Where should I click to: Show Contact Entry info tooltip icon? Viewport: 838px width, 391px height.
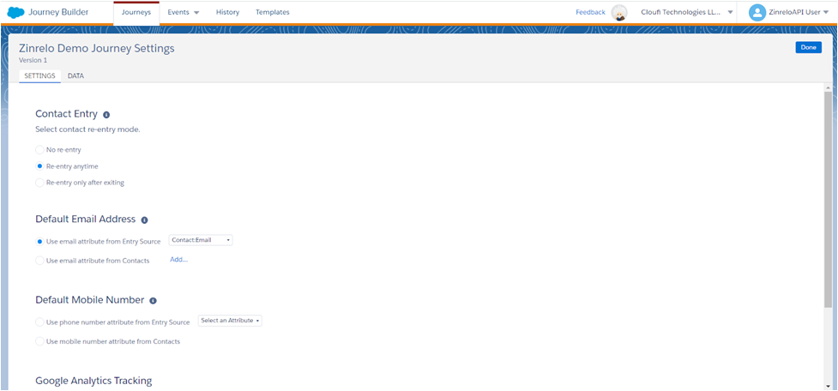pos(106,114)
